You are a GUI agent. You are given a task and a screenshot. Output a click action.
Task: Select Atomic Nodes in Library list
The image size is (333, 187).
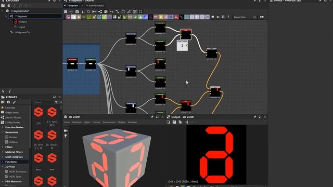point(13,117)
